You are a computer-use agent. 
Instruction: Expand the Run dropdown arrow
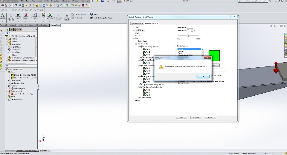[43, 22]
